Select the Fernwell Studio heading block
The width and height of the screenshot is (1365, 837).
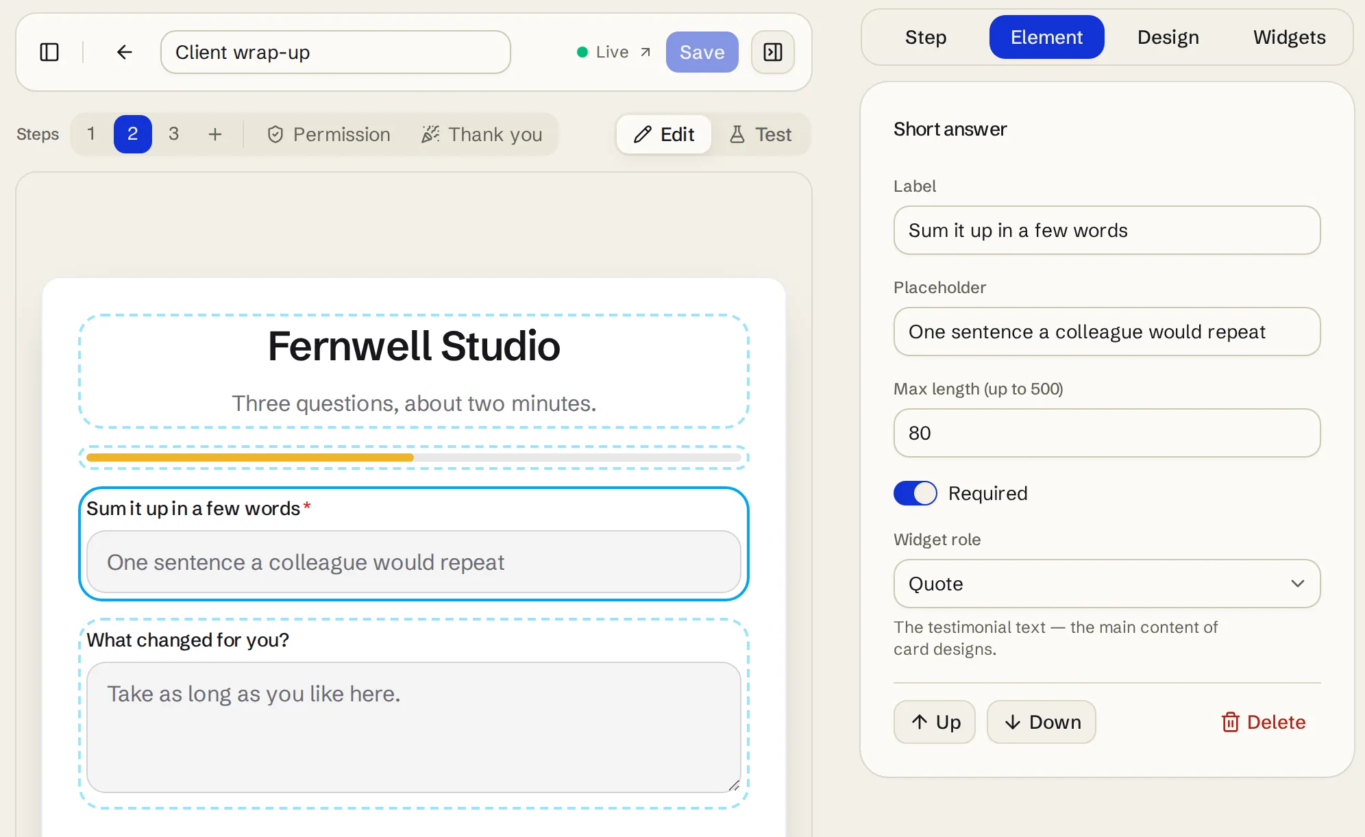pos(414,371)
